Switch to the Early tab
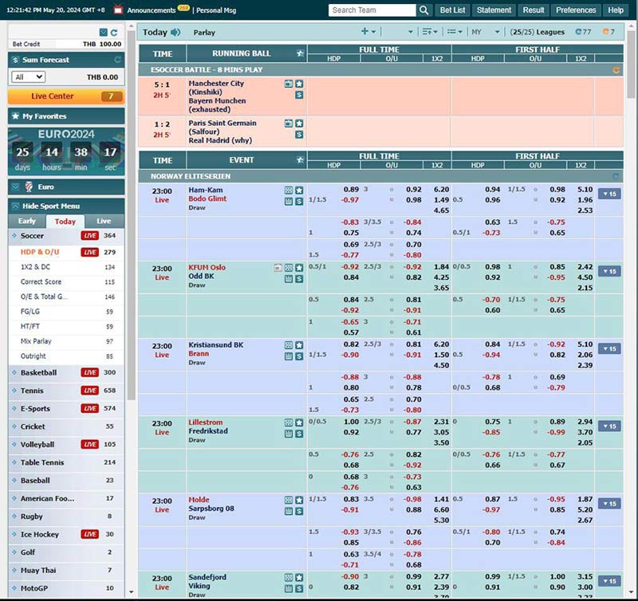The image size is (638, 601). [27, 221]
